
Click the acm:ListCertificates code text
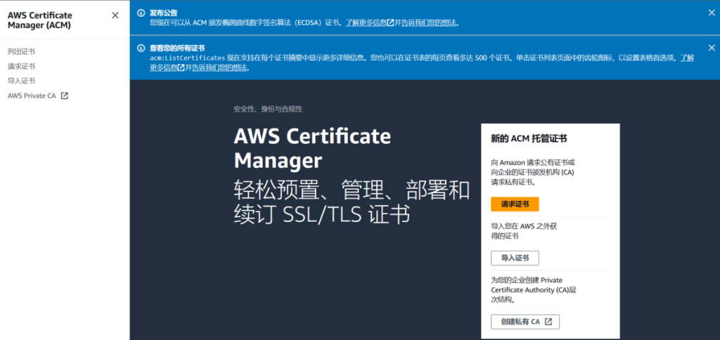pyautogui.click(x=187, y=58)
